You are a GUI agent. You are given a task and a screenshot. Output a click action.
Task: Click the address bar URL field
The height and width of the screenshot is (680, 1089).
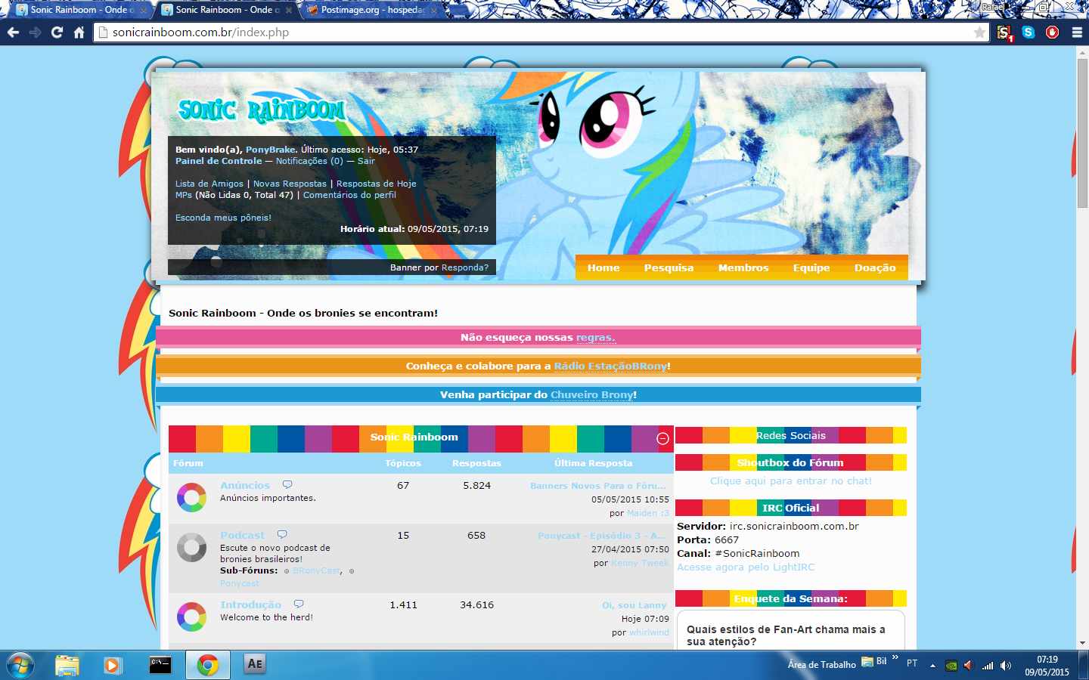click(541, 32)
